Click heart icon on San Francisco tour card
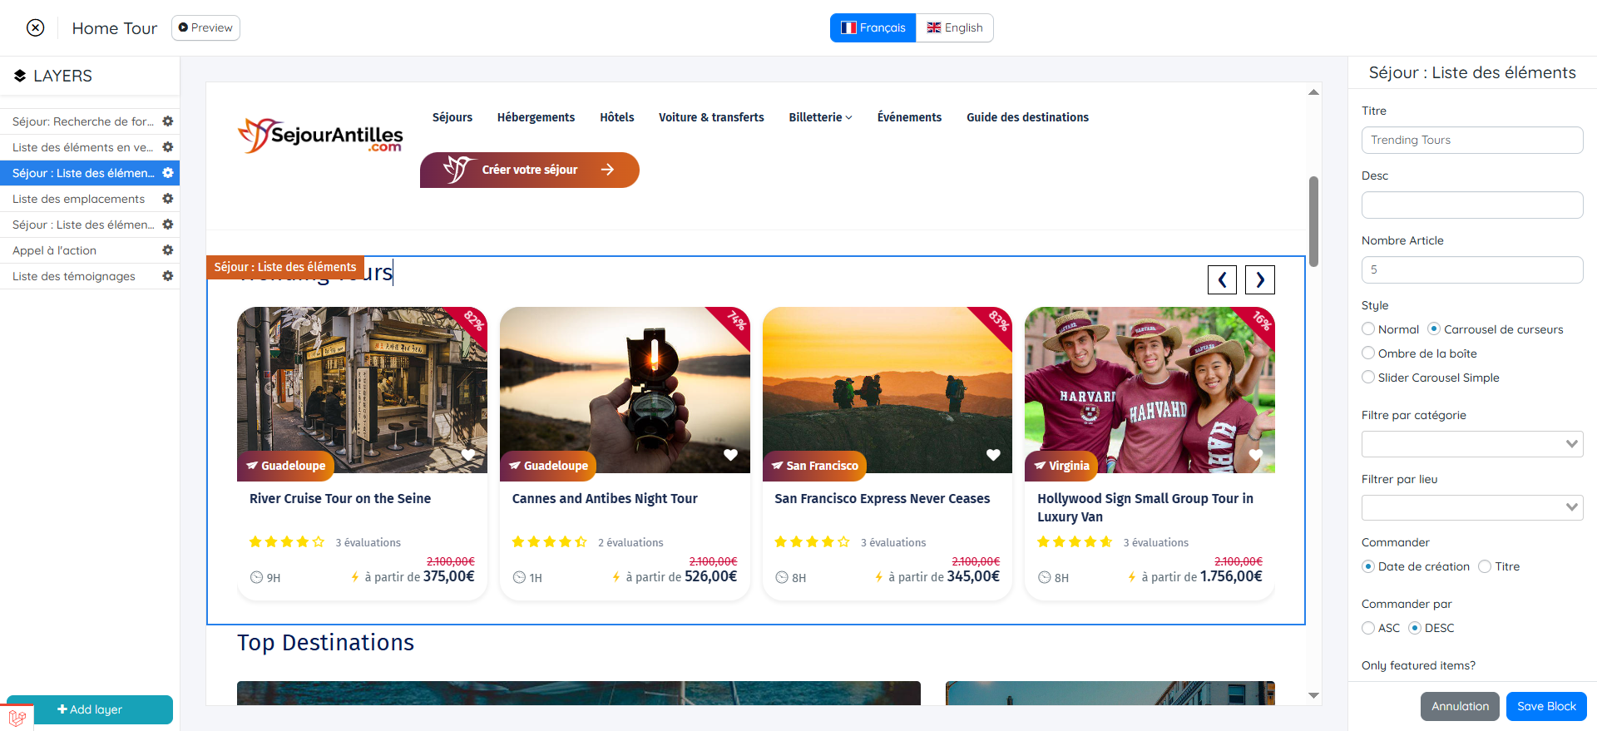1597x731 pixels. pos(993,455)
